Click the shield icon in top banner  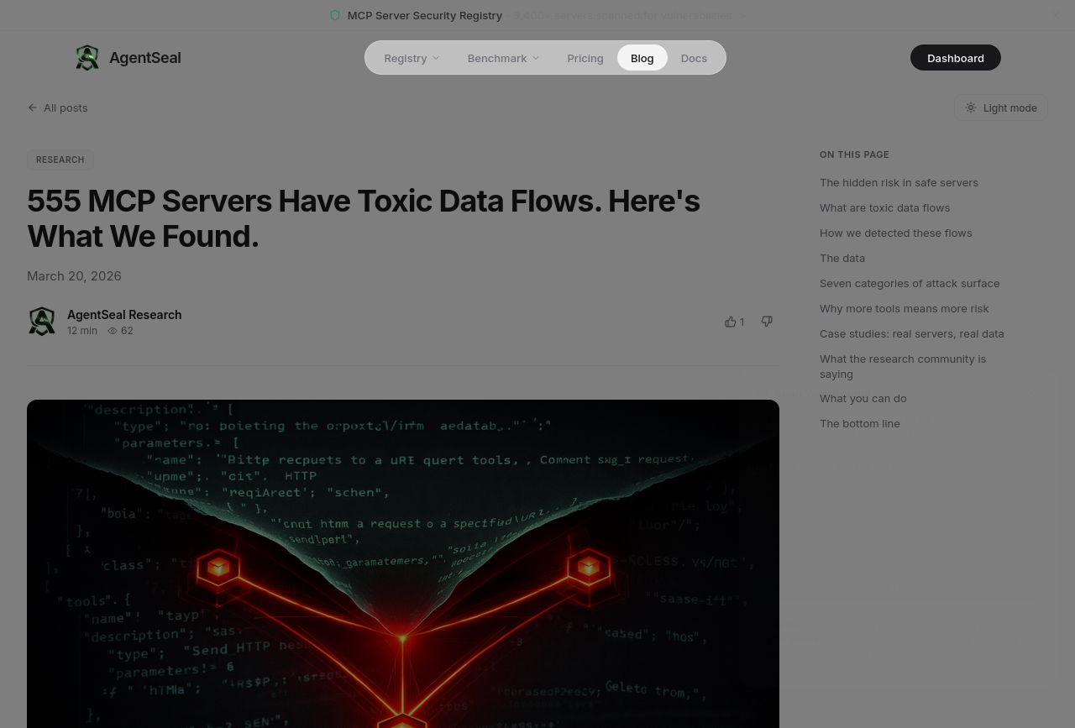point(335,15)
